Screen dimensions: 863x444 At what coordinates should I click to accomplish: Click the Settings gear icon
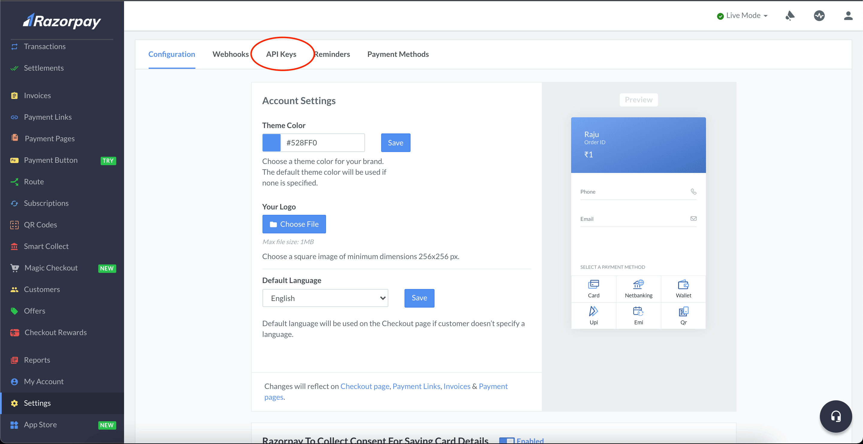tap(14, 403)
